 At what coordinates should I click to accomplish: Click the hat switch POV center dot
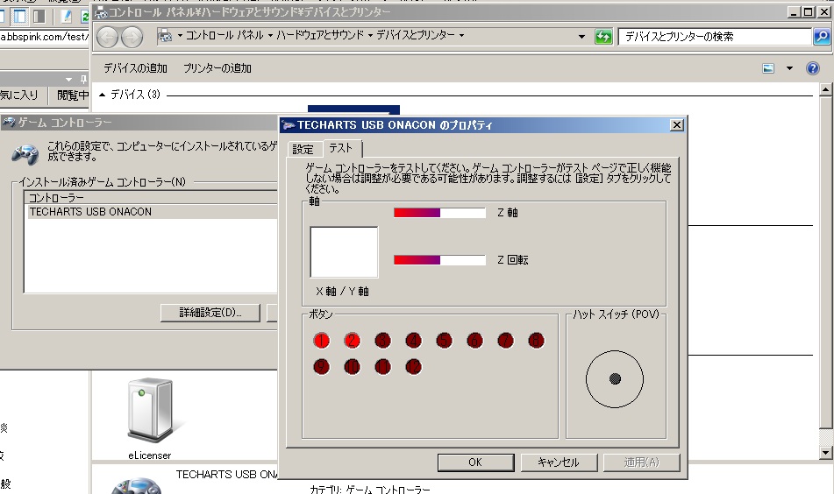point(615,378)
